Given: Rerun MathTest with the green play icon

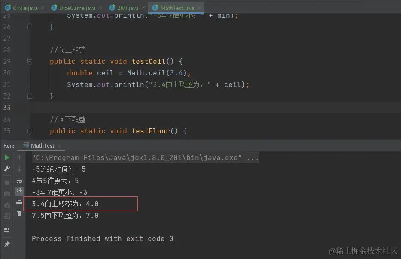Looking at the screenshot, I should [7, 157].
